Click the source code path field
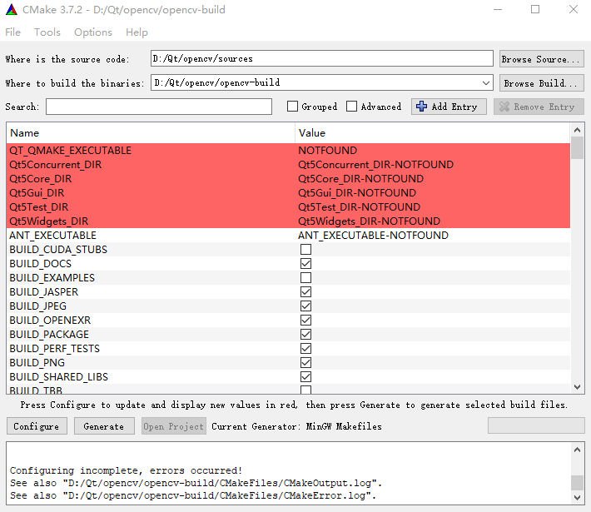This screenshot has height=512, width=591. tap(322, 58)
